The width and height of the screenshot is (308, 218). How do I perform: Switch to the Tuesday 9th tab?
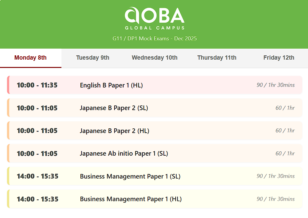point(93,57)
